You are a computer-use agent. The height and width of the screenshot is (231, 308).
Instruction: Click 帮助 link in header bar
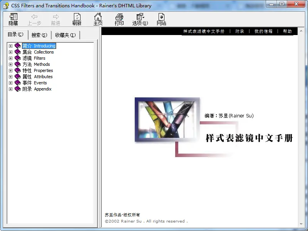(287, 32)
